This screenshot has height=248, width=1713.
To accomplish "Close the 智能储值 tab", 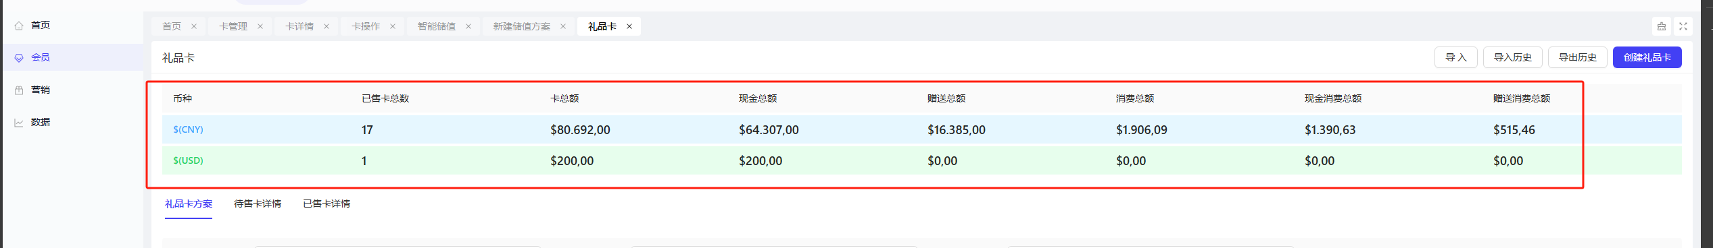I will [x=468, y=26].
